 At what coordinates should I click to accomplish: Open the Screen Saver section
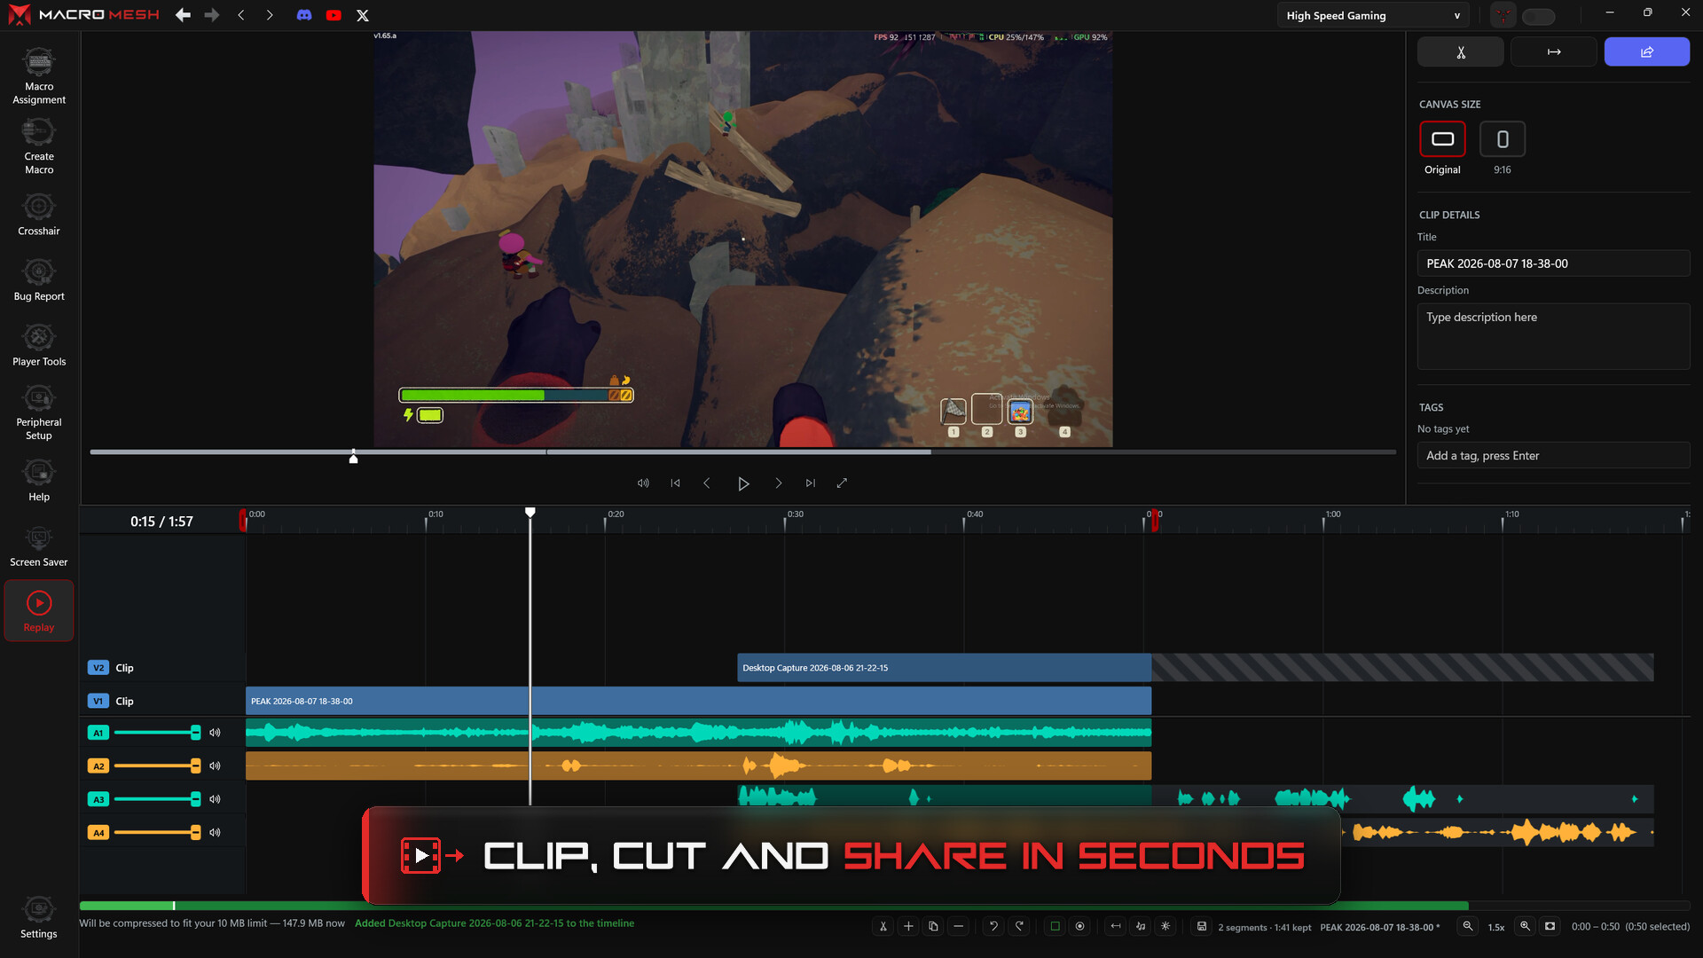(39, 546)
